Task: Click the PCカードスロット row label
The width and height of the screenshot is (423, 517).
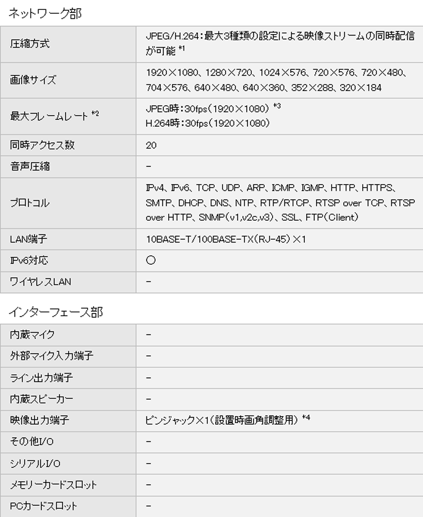Action: [43, 506]
